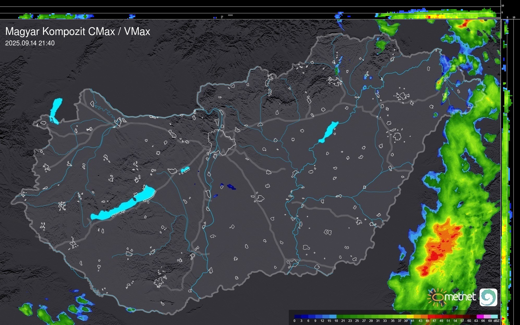Click the yellow 39 dBZ legend swatch
Screen dimensions: 520x325
tap(410, 317)
